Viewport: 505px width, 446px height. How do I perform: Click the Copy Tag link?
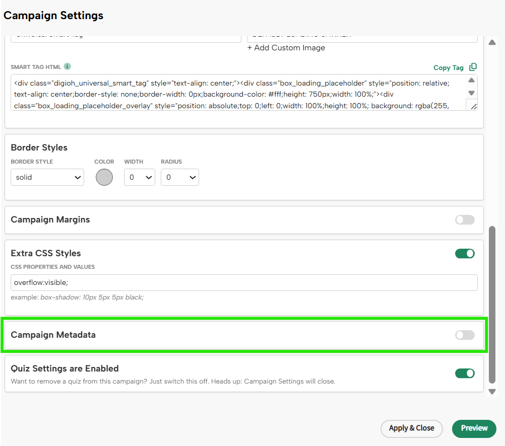(448, 67)
